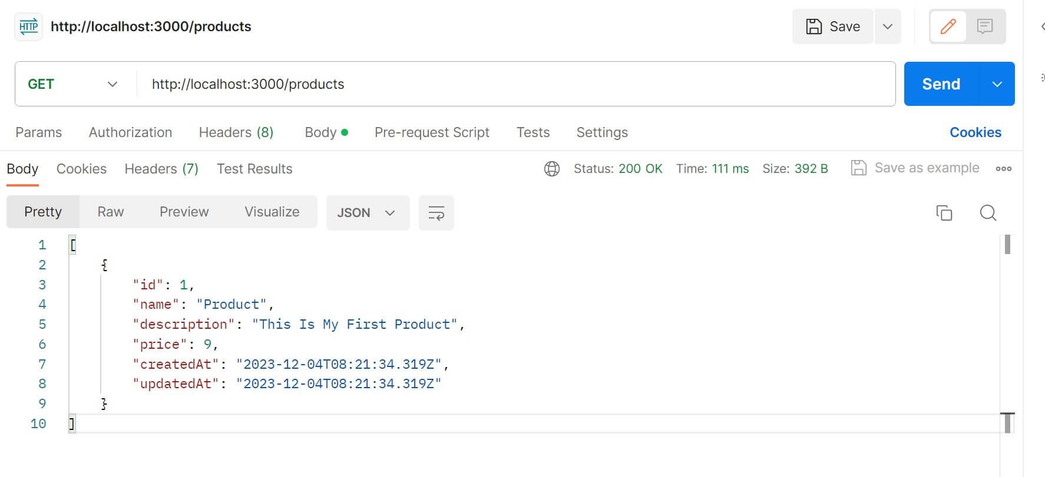
Task: Click the "This Is My First Product" value
Action: click(x=355, y=324)
